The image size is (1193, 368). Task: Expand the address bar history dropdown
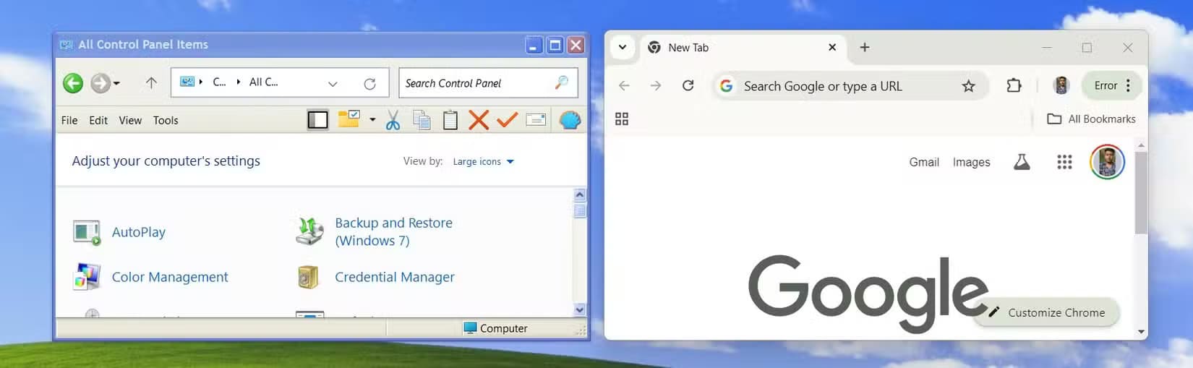click(333, 84)
